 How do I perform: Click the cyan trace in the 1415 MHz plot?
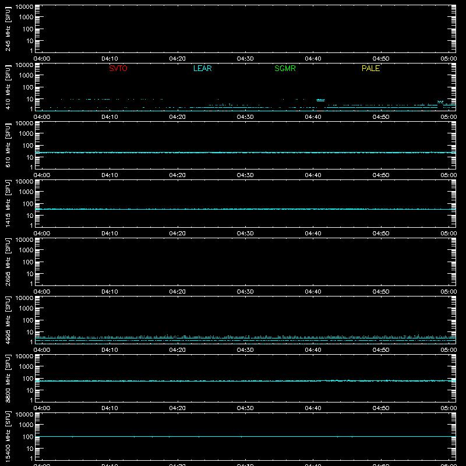pos(245,209)
